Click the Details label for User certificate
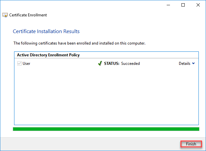Screen dimensions: 206x151 pyautogui.click(x=184, y=64)
